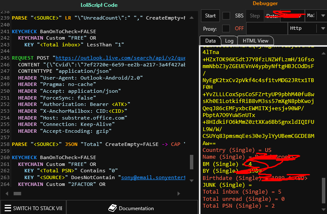Click "JUNK (Single) =" entry

227,185
